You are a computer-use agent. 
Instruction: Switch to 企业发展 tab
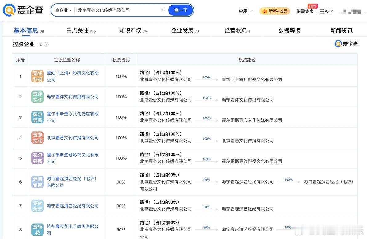(185, 30)
